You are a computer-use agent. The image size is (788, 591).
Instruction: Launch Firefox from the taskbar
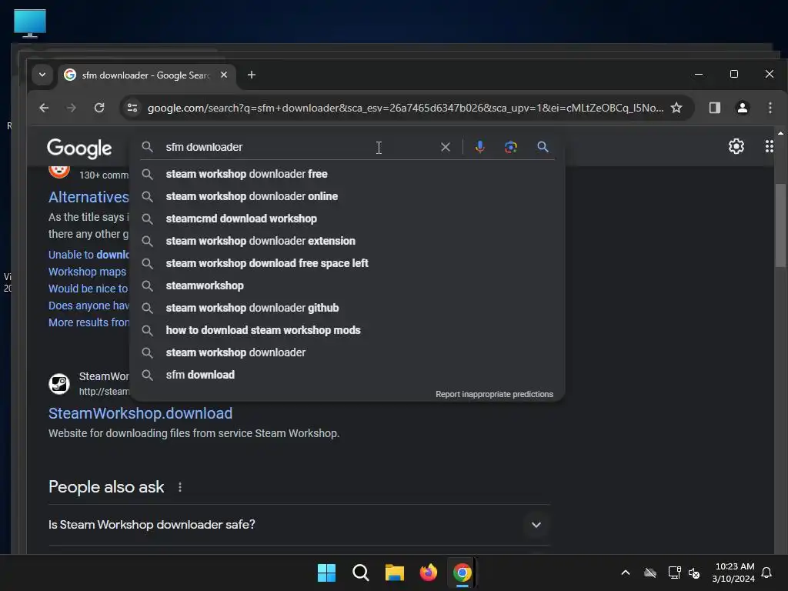tap(428, 573)
